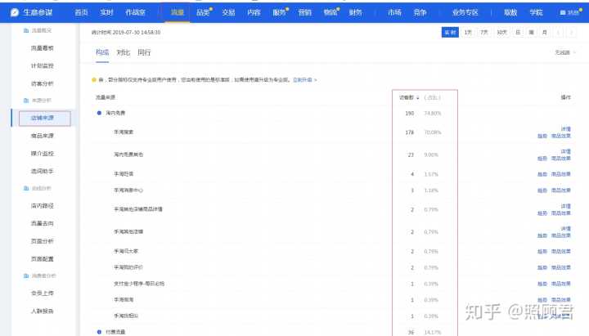Screen dimensions: 589x336
Task: Select the 实时 time range toggle
Action: coord(450,32)
